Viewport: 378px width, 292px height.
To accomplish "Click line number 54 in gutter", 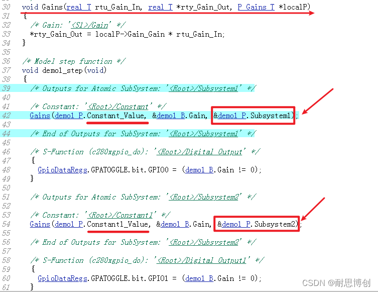I will pos(6,225).
